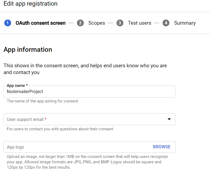This screenshot has height=181, width=210.
Task: Click the support email helper text
Action: [60, 129]
